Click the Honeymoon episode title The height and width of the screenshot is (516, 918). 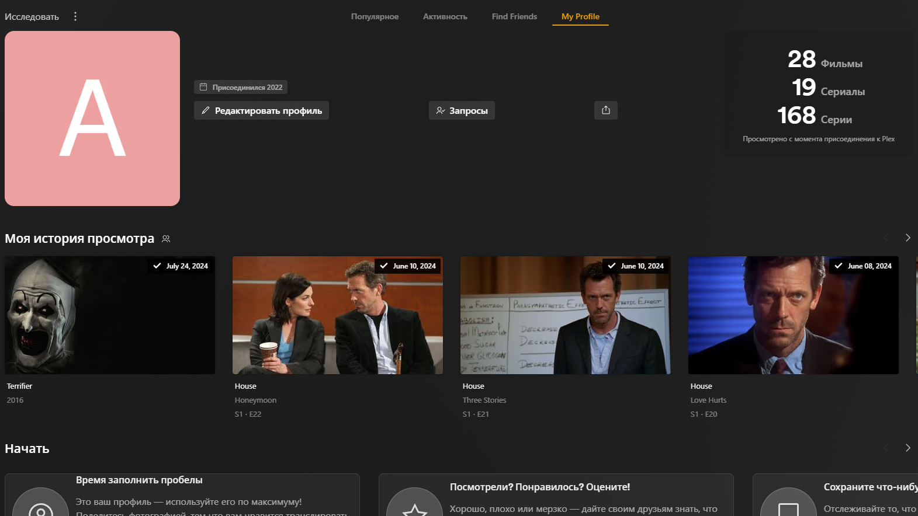point(255,400)
